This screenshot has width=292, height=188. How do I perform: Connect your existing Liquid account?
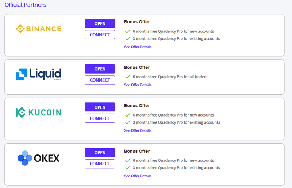[x=100, y=80]
